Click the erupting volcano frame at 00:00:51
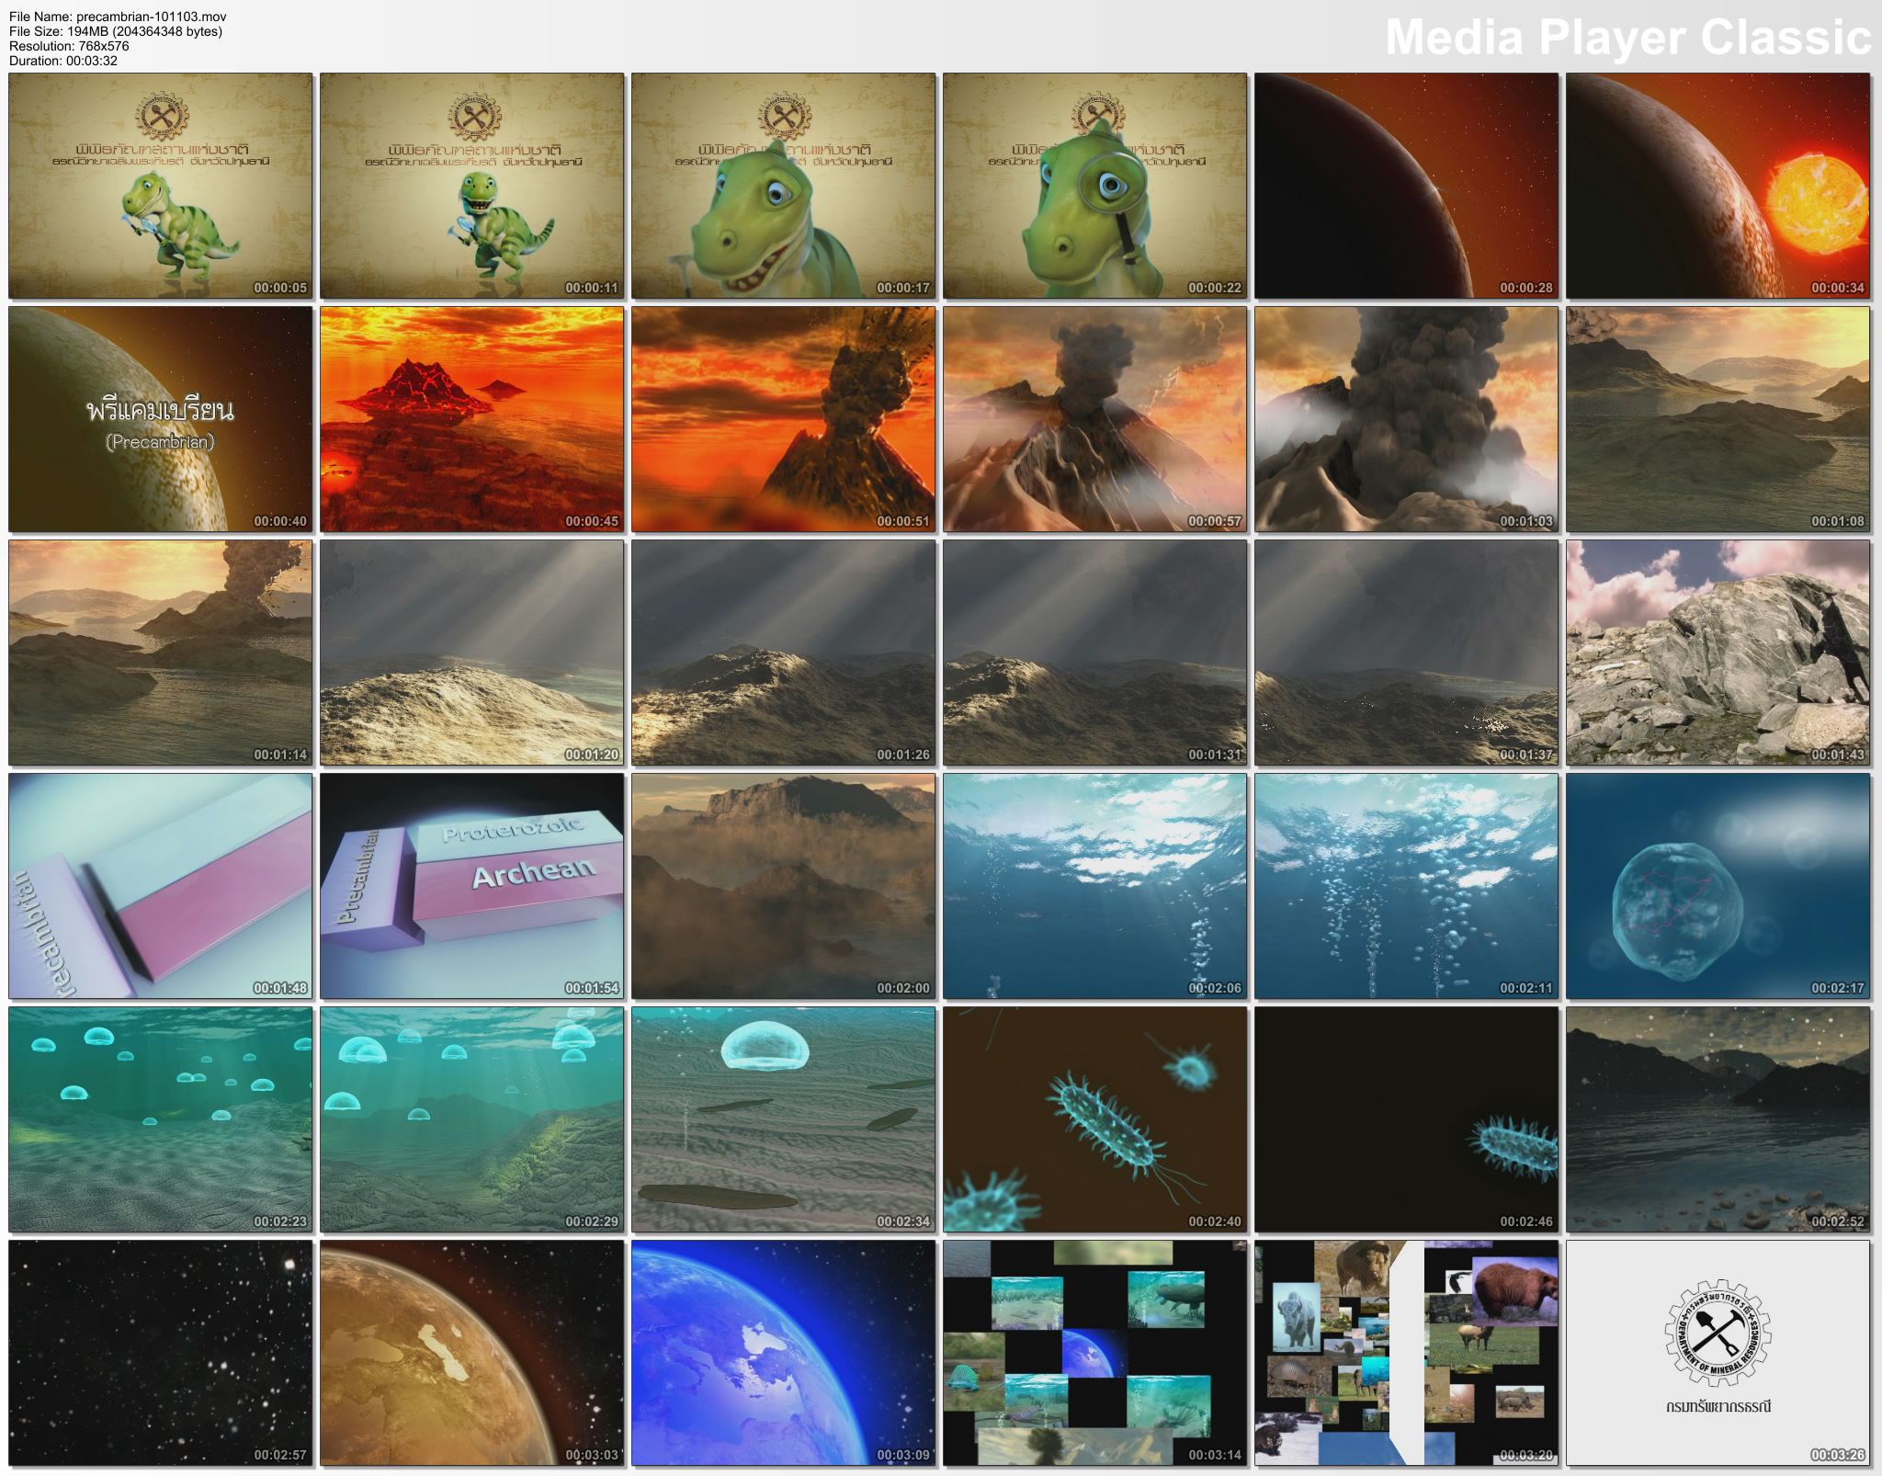Image resolution: width=1882 pixels, height=1476 pixels. [x=784, y=419]
